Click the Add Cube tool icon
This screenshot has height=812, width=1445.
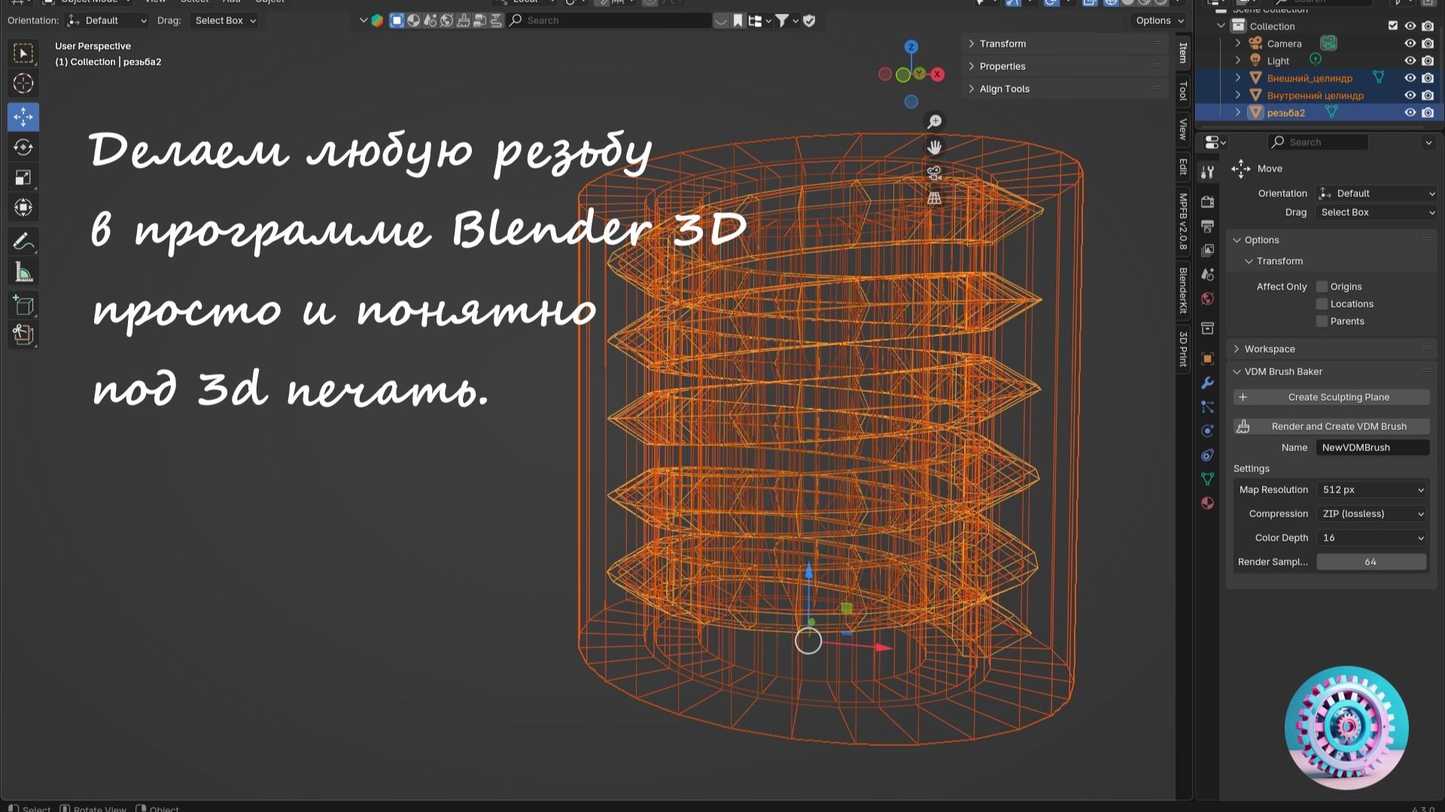[23, 305]
